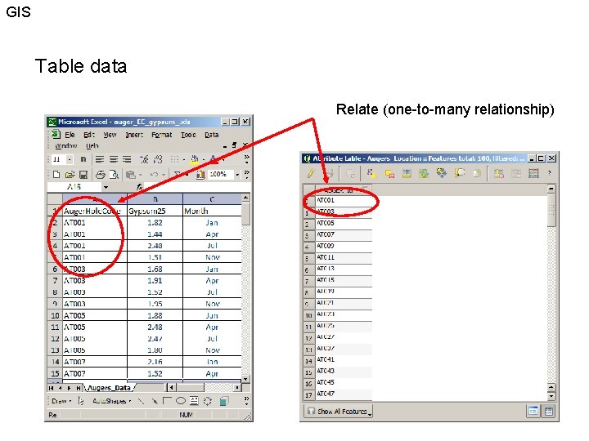
Task: Select the Text Box drawing tool
Action: (194, 401)
